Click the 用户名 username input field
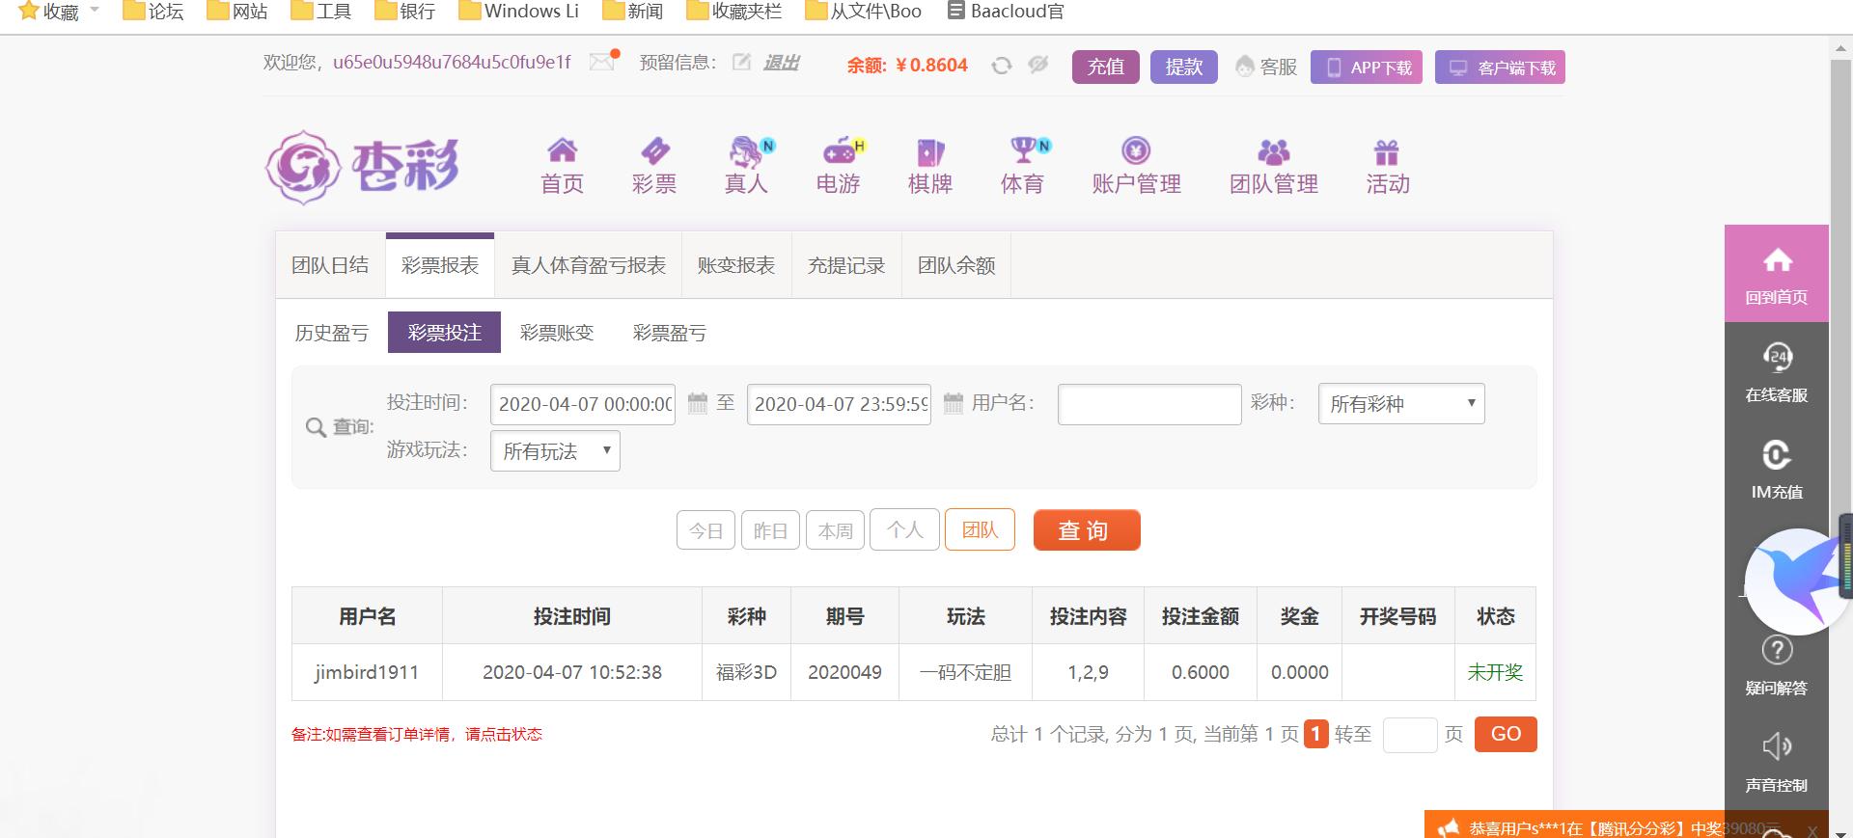 point(1149,404)
